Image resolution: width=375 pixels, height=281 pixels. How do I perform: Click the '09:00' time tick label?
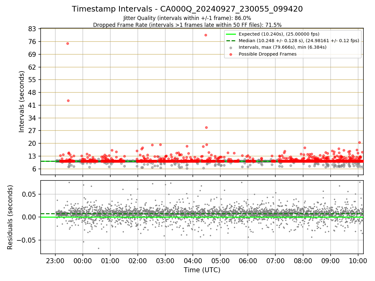click(330, 260)
